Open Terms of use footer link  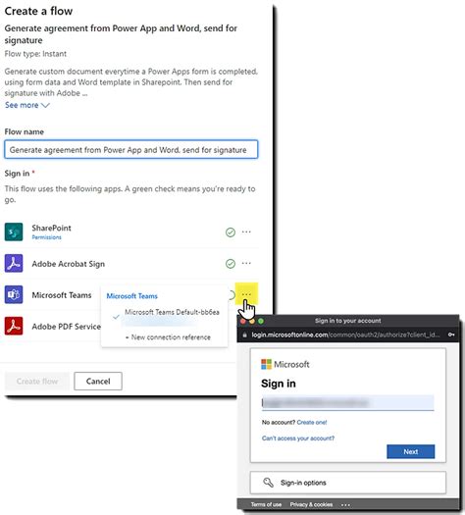tap(266, 504)
